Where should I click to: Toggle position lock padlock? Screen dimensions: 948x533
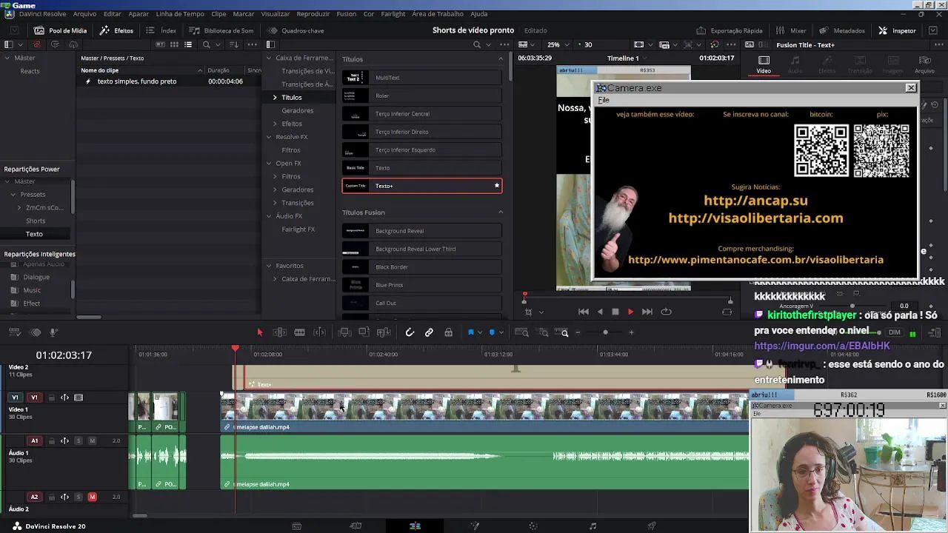pos(448,332)
